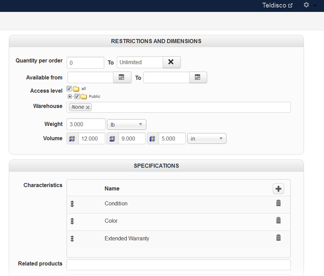
Task: Add a new characteristic with plus button
Action: (x=278, y=189)
